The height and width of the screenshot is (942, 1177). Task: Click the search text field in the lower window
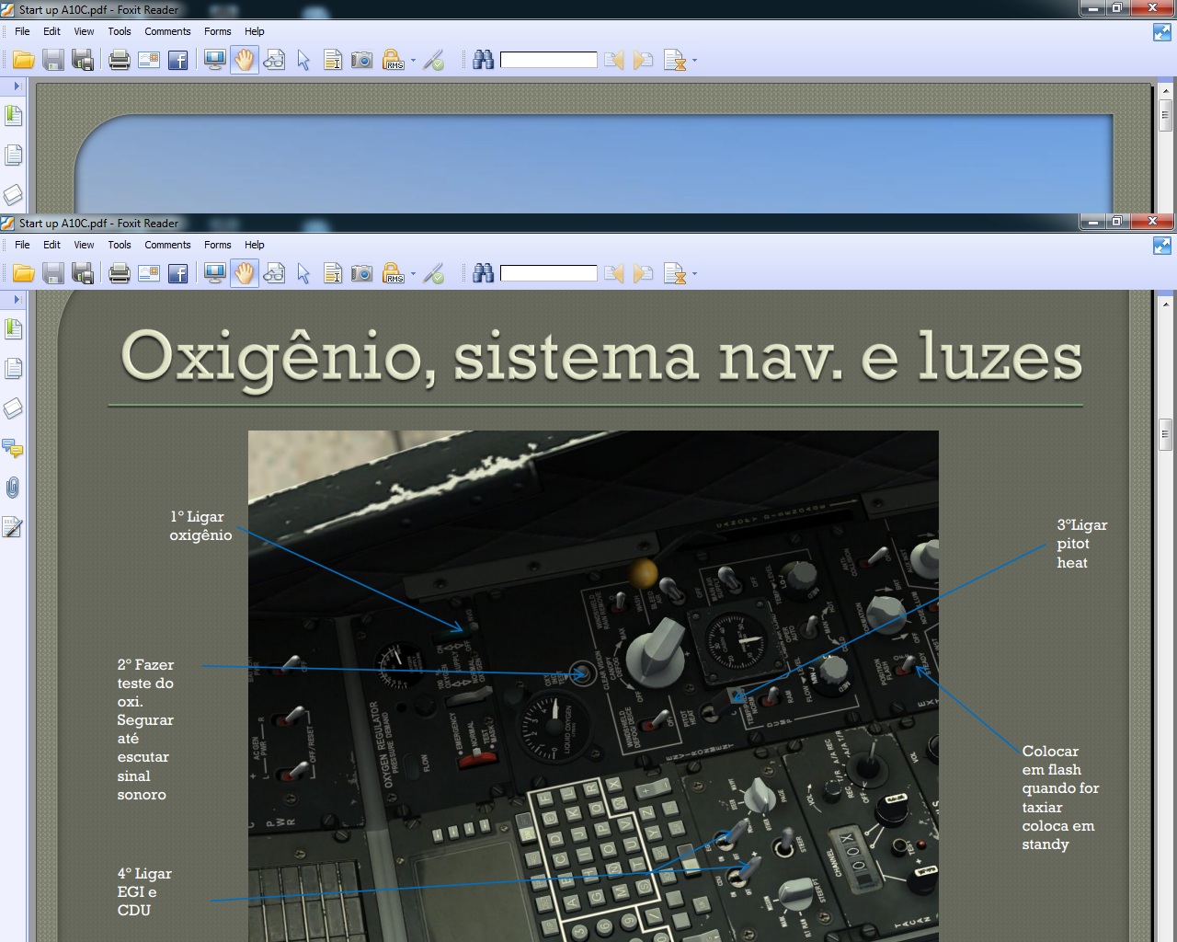(548, 273)
